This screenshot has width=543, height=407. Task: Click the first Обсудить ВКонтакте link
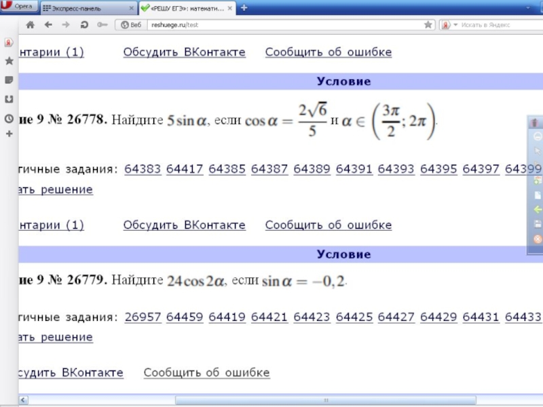pyautogui.click(x=184, y=52)
